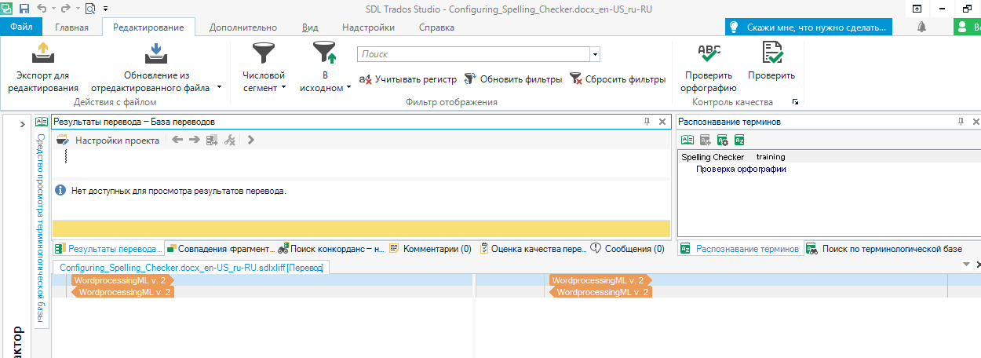The height and width of the screenshot is (358, 981).
Task: Click the spelling check ABC icon
Action: pos(709,53)
